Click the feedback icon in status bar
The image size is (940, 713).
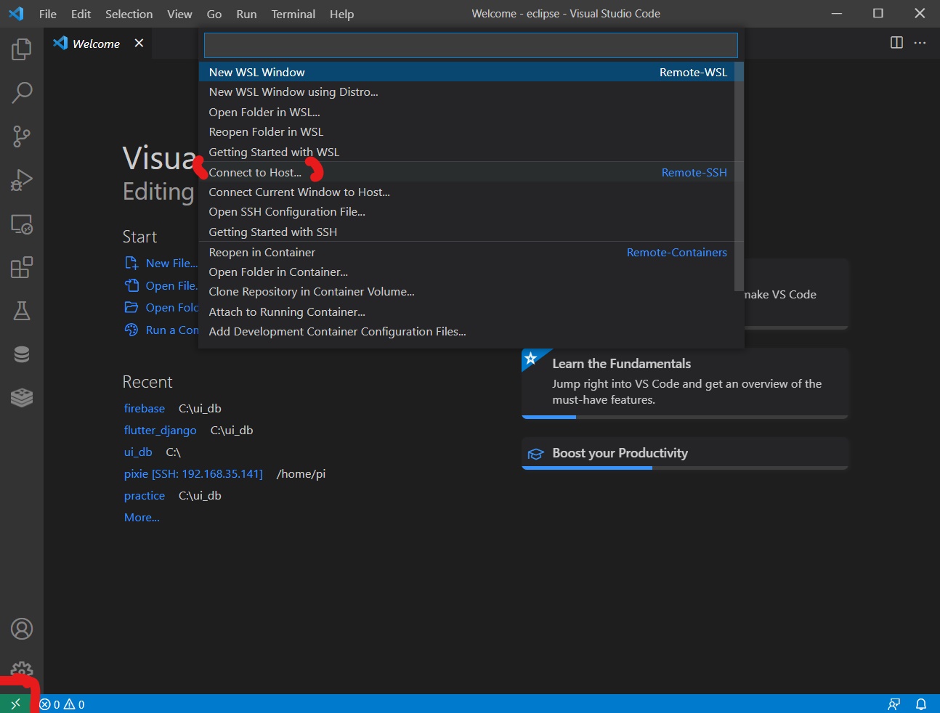pos(894,704)
